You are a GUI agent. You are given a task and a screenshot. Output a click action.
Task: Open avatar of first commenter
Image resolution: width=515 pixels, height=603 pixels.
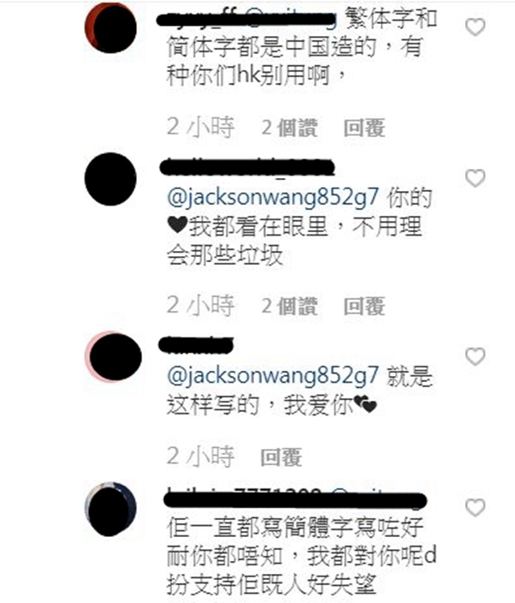pyautogui.click(x=110, y=27)
